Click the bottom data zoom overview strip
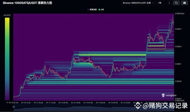The image size is (190, 112). point(94,108)
